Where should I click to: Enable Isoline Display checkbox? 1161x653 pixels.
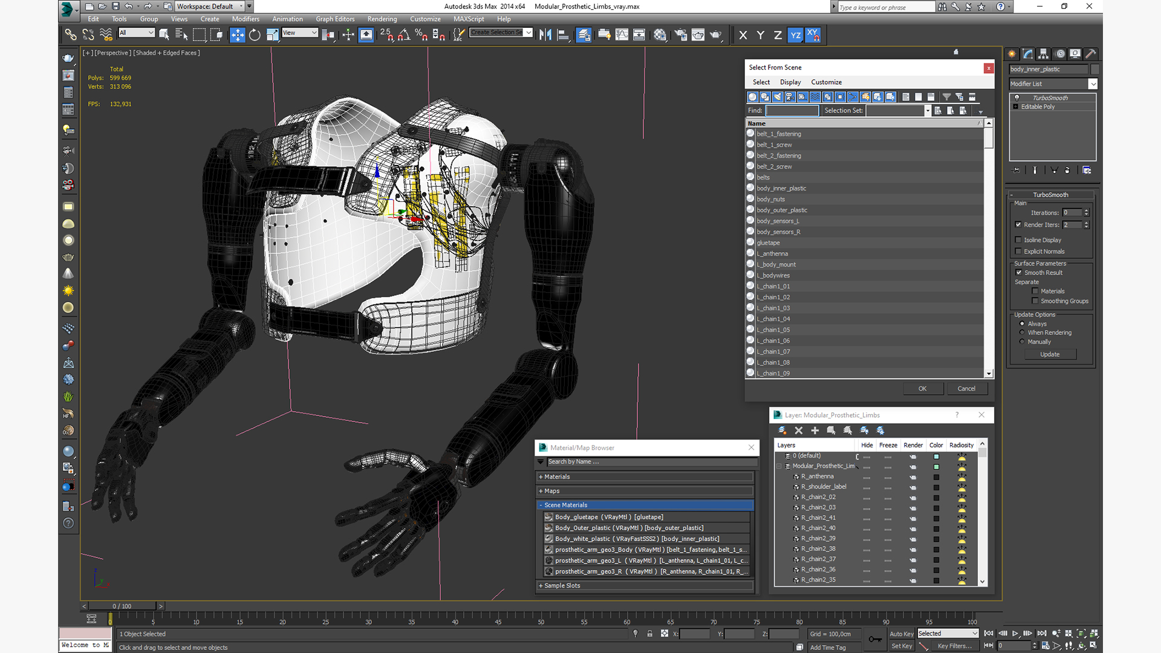coord(1018,240)
